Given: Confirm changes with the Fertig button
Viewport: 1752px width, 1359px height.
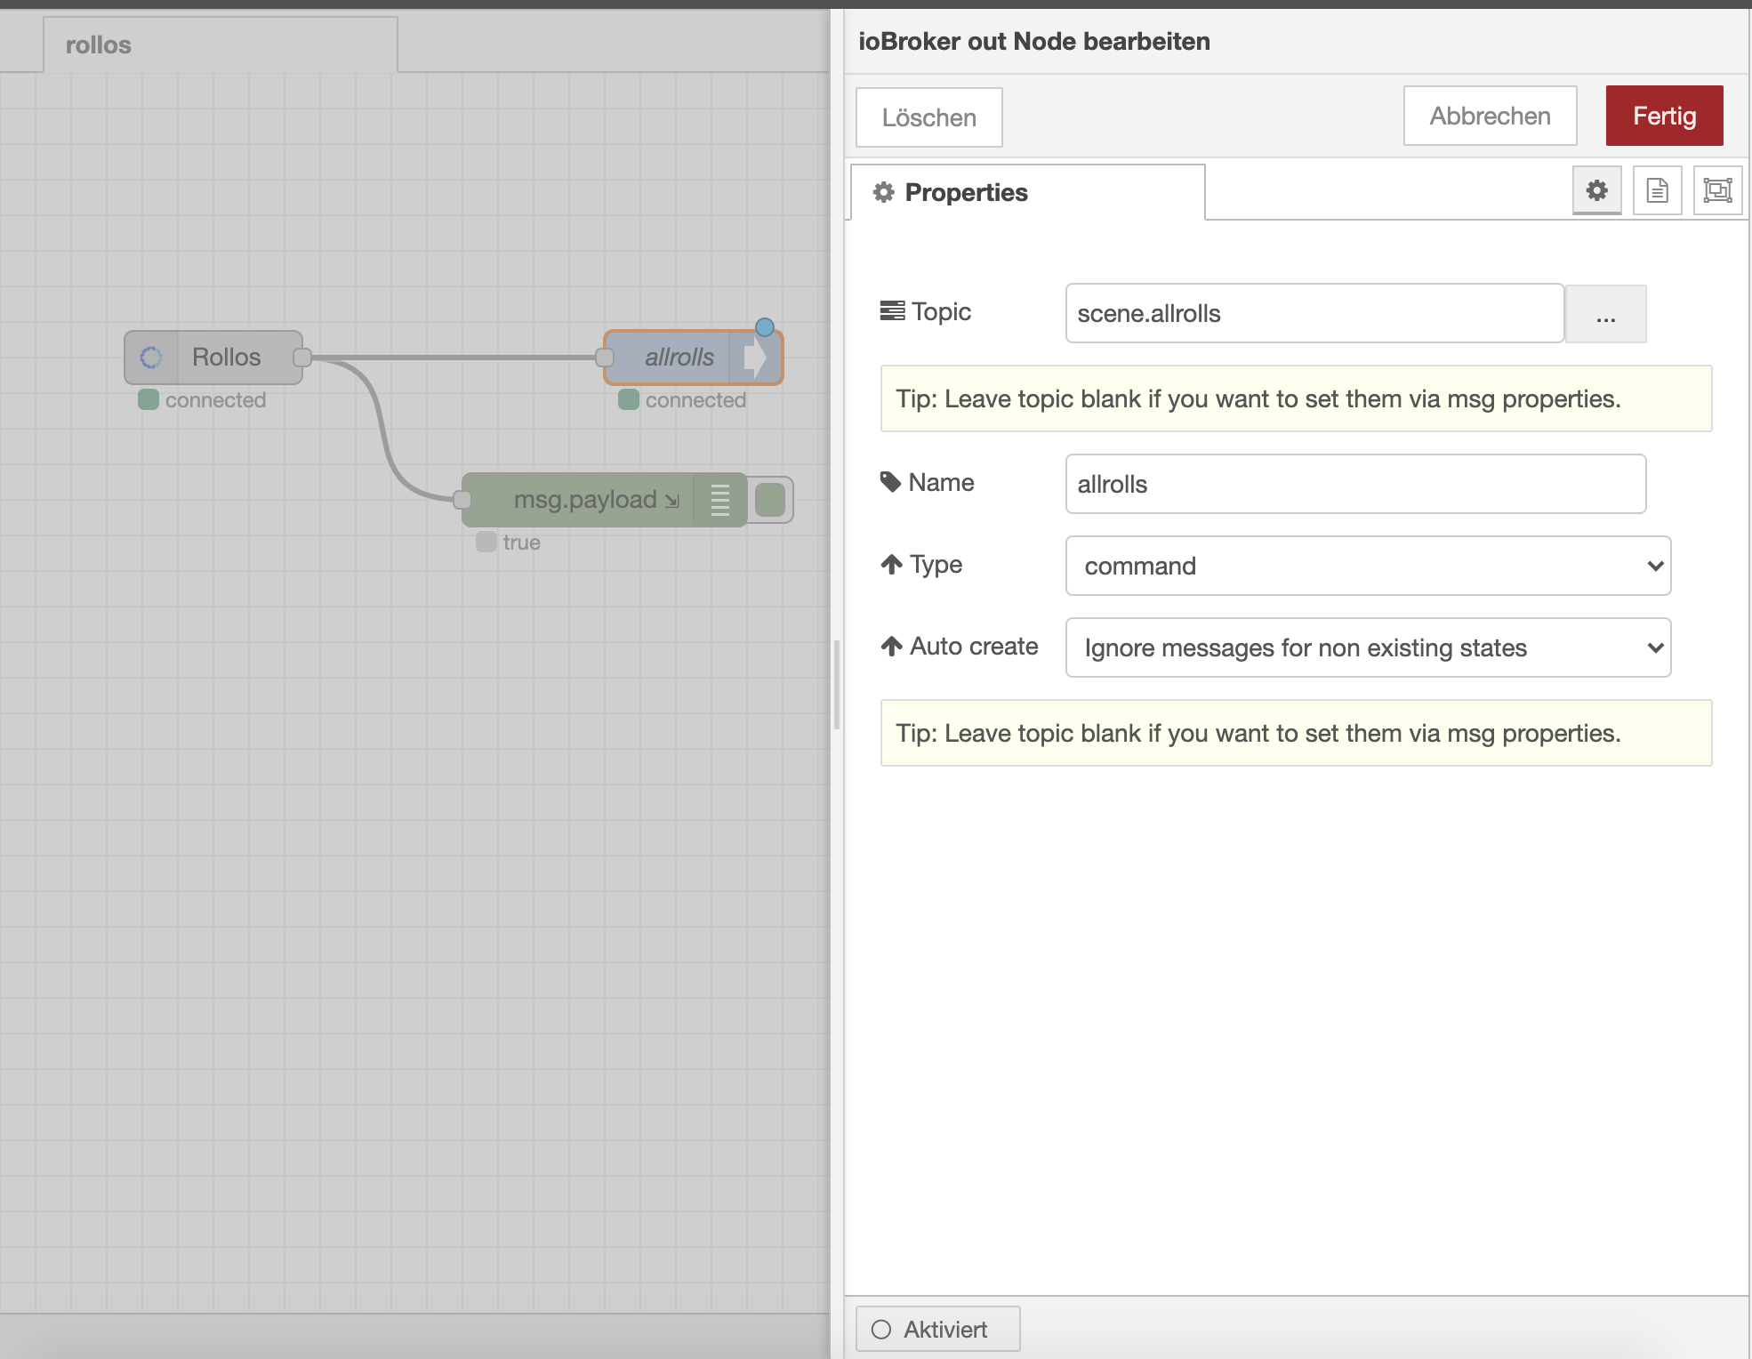Looking at the screenshot, I should tap(1662, 115).
